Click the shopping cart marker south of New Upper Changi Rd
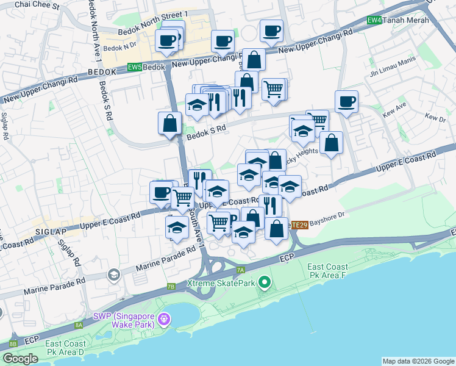Viewport: 456px width, 366px height. pyautogui.click(x=273, y=91)
